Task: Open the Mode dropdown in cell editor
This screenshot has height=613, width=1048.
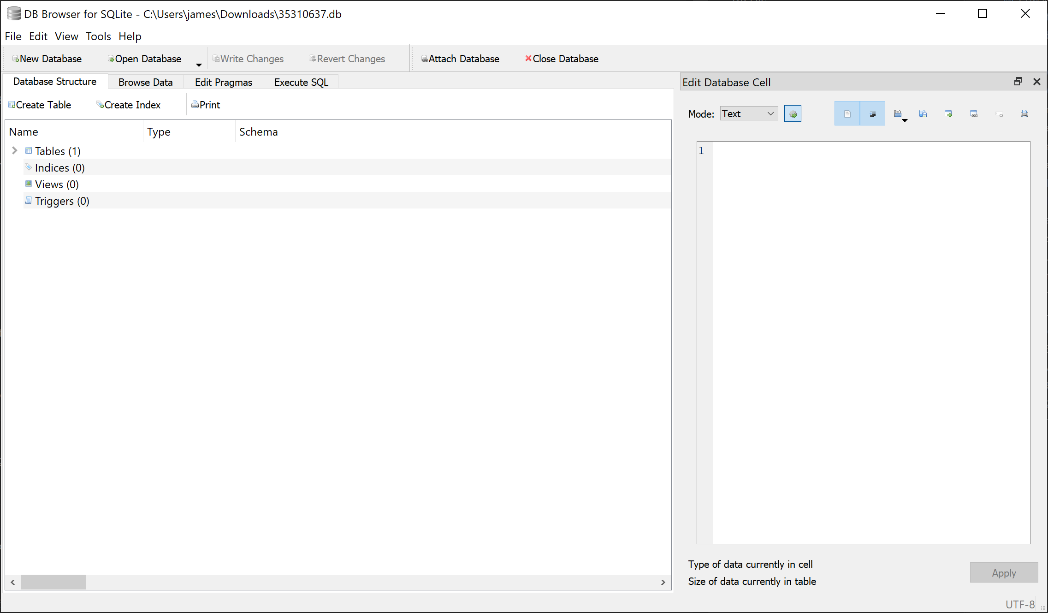Action: click(x=748, y=113)
